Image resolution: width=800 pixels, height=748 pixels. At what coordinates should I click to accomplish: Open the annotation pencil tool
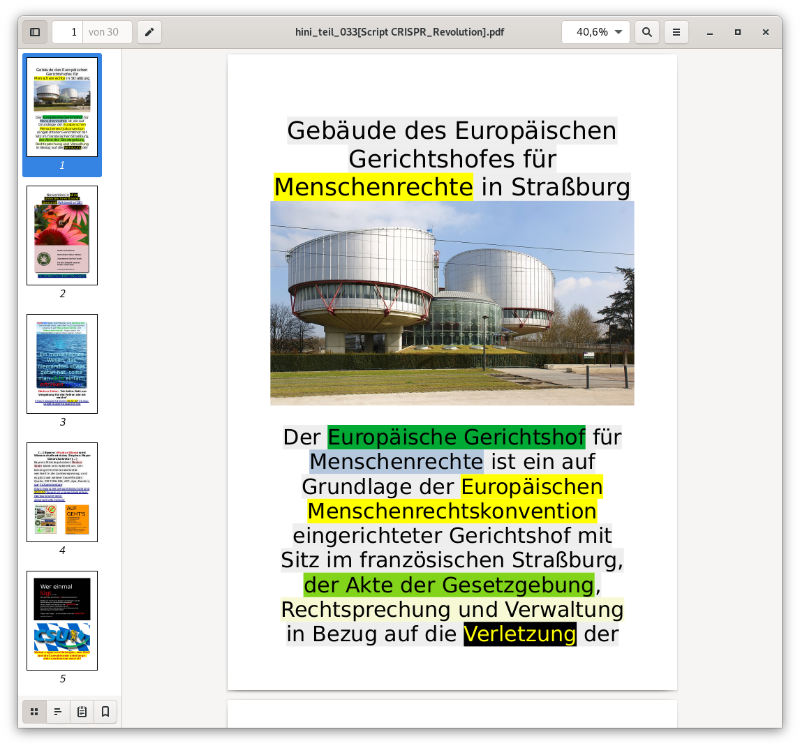[x=149, y=32]
